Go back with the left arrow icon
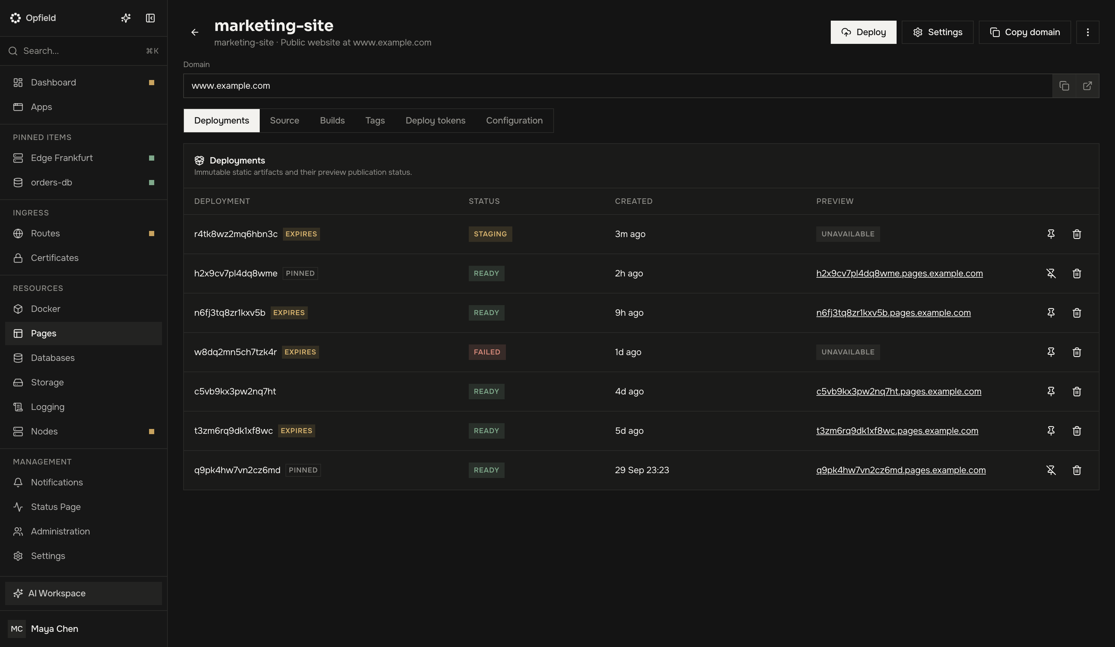The width and height of the screenshot is (1115, 647). coord(195,32)
